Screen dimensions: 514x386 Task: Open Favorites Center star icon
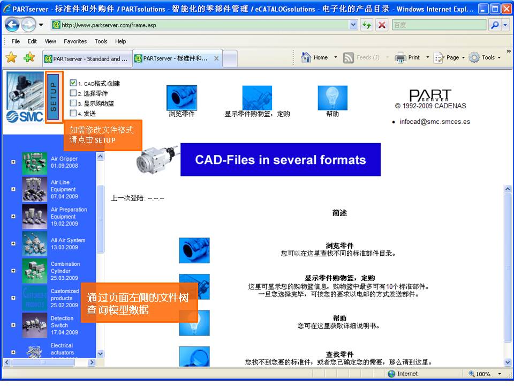[11, 57]
